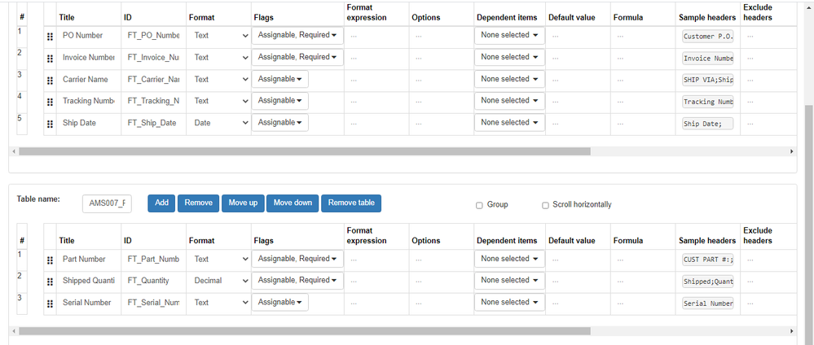Click drag handle icon for Part Number row
The height and width of the screenshot is (345, 814).
tap(51, 260)
